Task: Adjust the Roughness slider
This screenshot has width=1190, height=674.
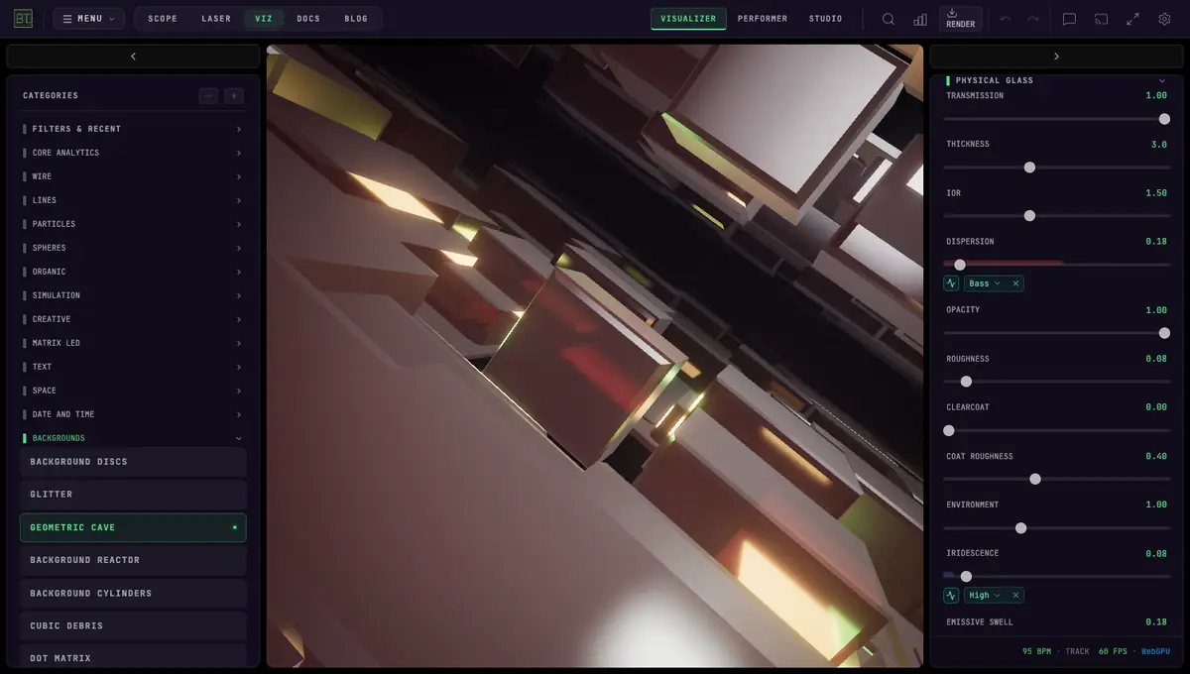Action: coord(1056,382)
